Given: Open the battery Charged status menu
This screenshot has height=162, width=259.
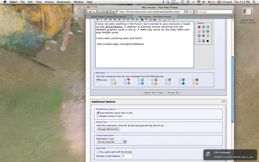Looking at the screenshot, I should click(225, 2).
